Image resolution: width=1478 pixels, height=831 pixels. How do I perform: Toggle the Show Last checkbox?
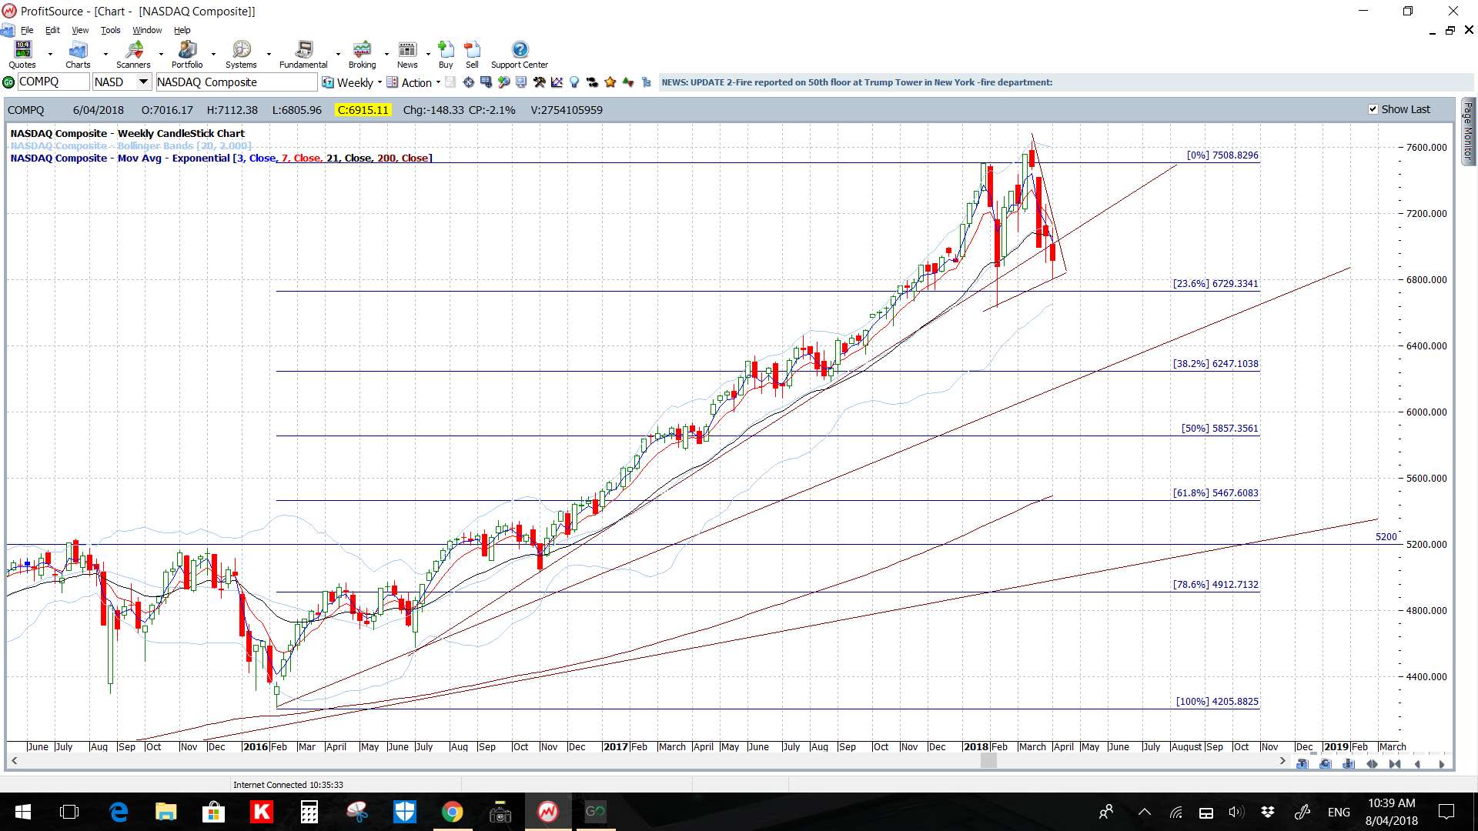pyautogui.click(x=1373, y=109)
